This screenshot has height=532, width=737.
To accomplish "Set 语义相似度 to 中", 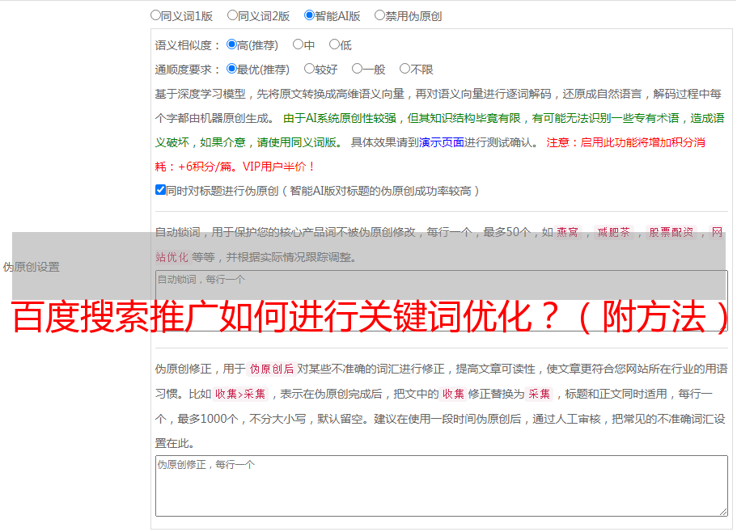I will 298,44.
